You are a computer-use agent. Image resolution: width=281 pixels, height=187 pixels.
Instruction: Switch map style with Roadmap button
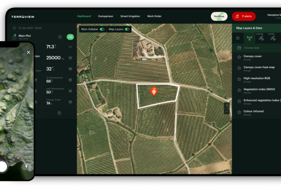[x=219, y=16]
